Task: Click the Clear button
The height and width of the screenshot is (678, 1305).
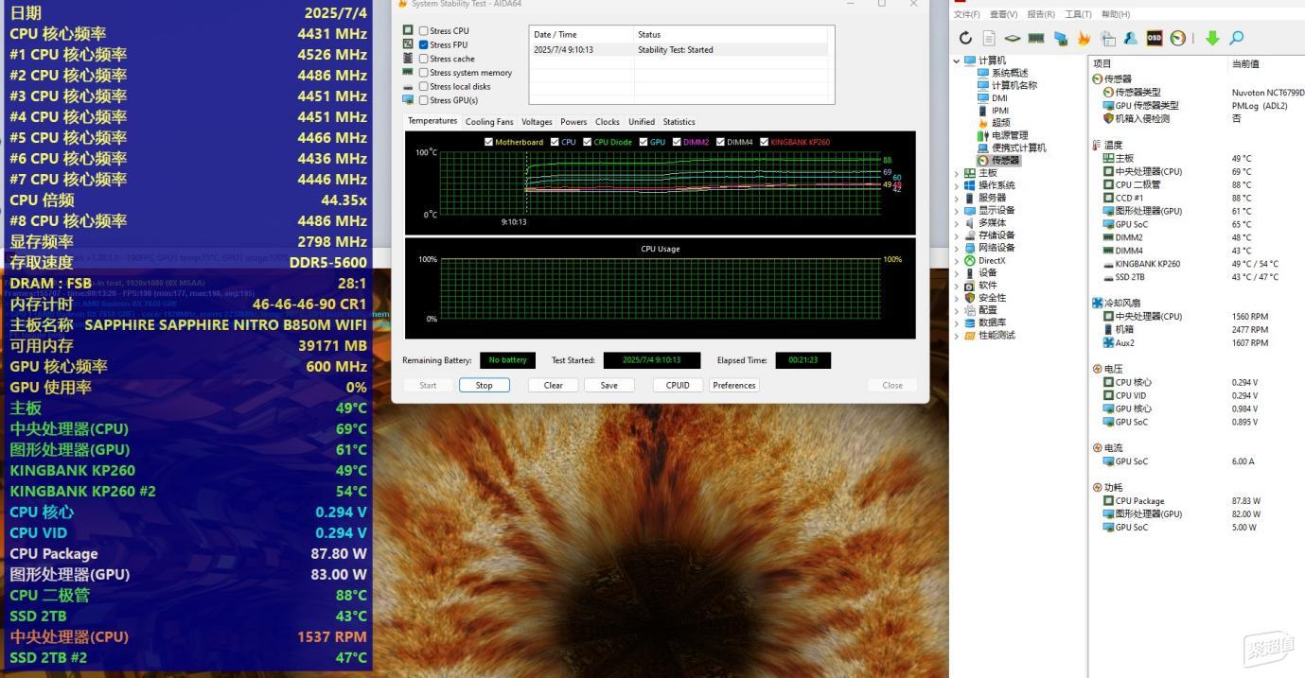Action: tap(554, 385)
